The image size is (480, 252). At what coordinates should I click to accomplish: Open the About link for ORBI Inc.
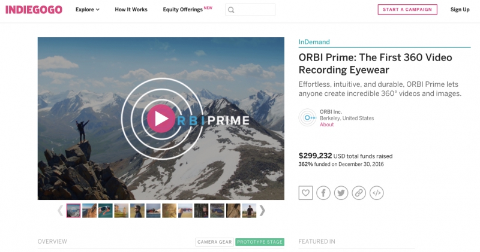(x=326, y=125)
